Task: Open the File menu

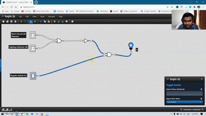Action: 20,16
